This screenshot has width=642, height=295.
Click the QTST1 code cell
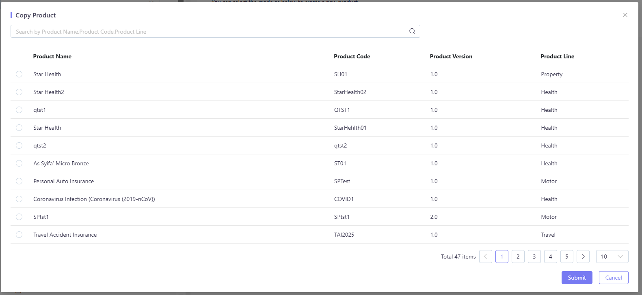coord(342,110)
